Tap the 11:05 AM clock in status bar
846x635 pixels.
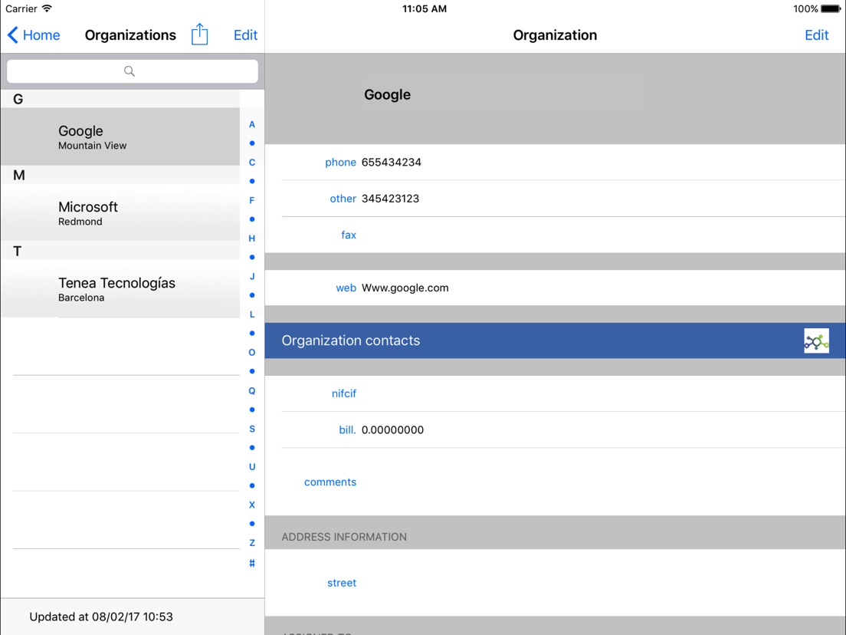(x=424, y=8)
